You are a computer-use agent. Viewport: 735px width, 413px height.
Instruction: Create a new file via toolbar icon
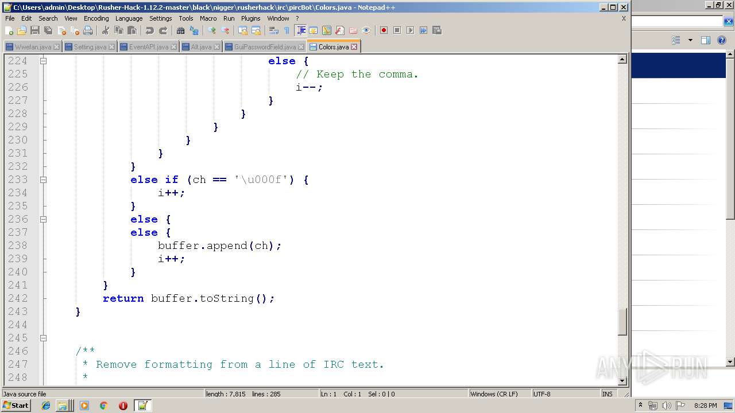click(9, 30)
